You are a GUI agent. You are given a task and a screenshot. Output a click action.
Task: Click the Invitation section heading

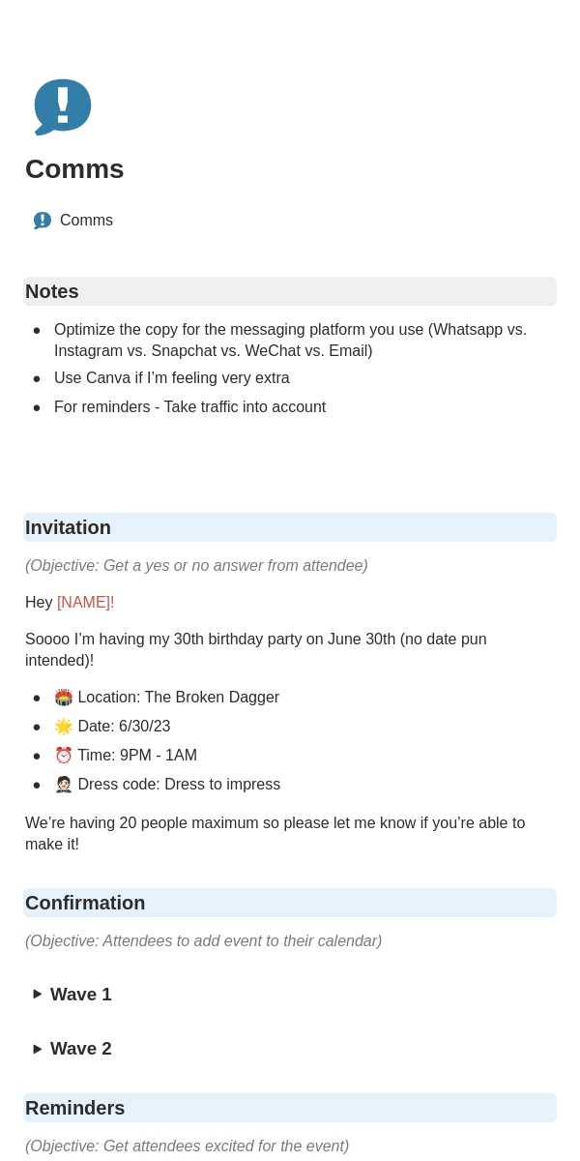click(x=68, y=527)
